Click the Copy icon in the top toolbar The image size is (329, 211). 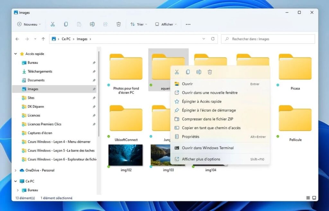66,24
